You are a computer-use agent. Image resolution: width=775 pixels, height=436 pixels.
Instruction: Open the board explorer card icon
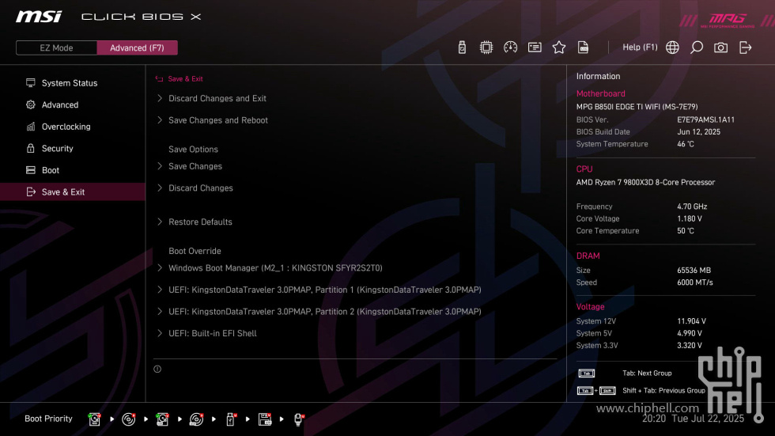click(535, 47)
